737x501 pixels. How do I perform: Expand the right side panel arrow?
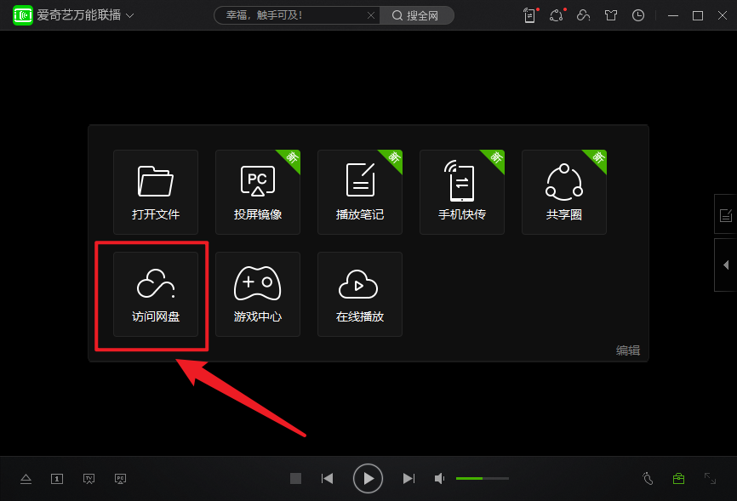pos(726,265)
